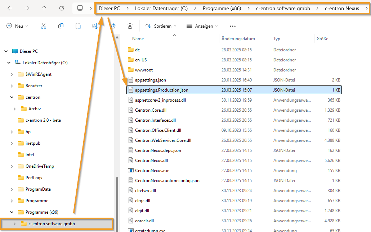Select the inetpub folder in navigation tree
371x232 pixels.
pyautogui.click(x=33, y=143)
